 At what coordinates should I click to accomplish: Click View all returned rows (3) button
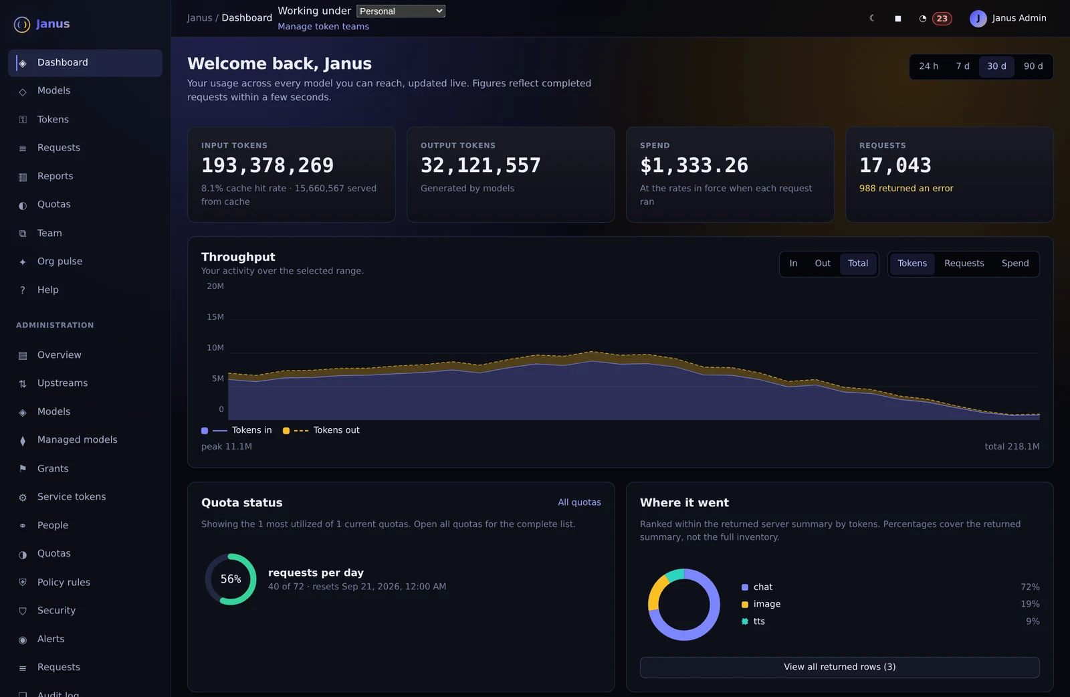click(839, 667)
